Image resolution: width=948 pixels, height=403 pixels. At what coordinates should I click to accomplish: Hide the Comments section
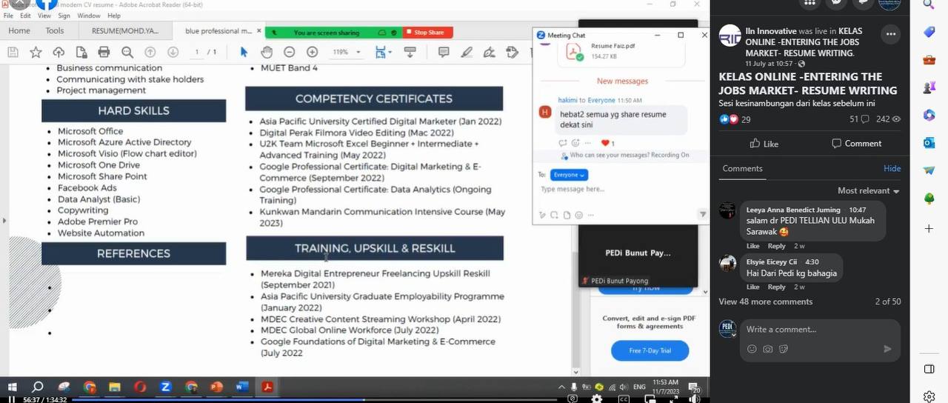click(892, 169)
